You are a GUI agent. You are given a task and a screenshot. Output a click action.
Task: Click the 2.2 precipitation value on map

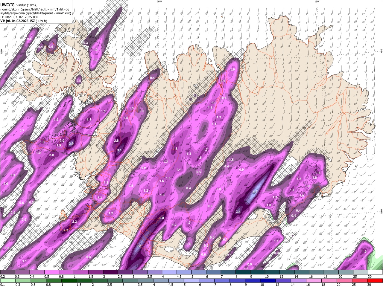75,222
